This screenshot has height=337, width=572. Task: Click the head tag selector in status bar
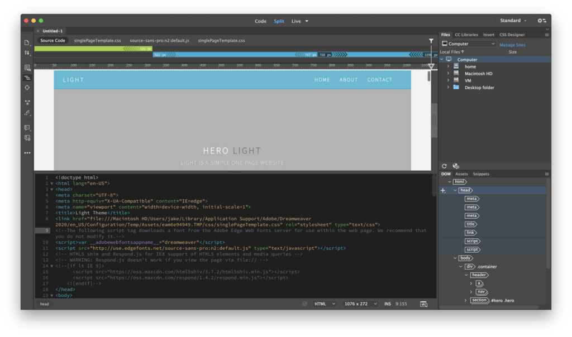point(45,304)
